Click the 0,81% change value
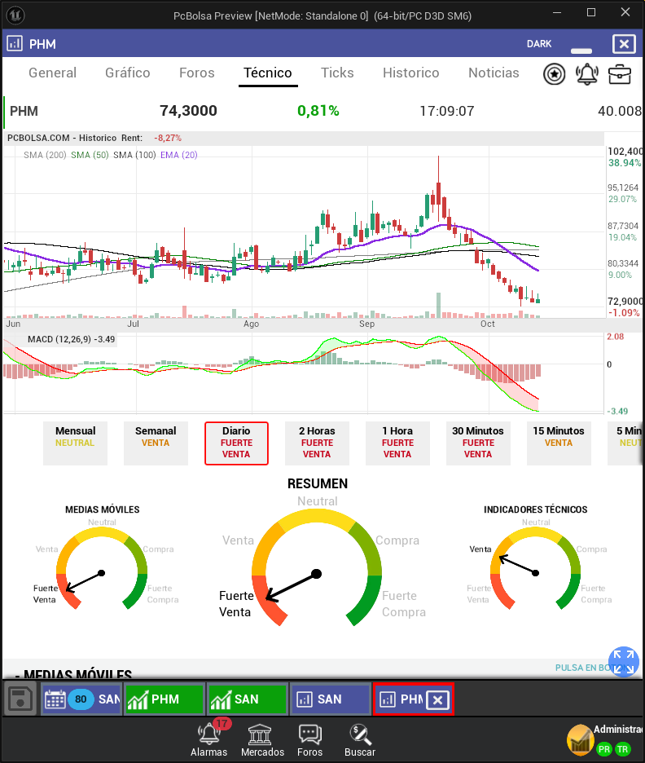The image size is (645, 763). [x=318, y=111]
